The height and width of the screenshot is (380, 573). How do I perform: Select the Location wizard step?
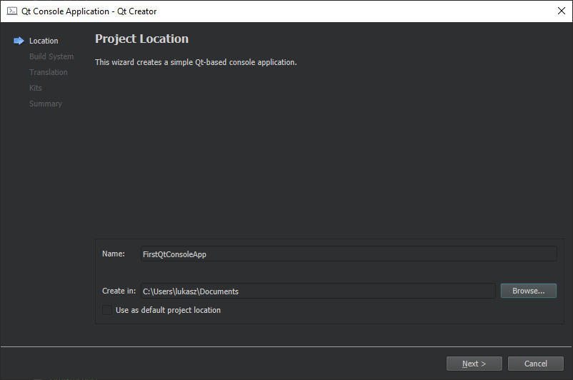pos(44,41)
